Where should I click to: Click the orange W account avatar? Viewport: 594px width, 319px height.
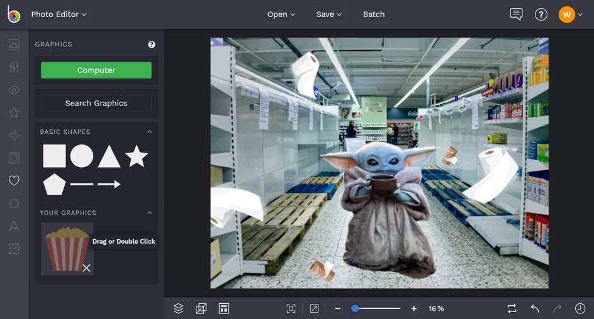567,14
